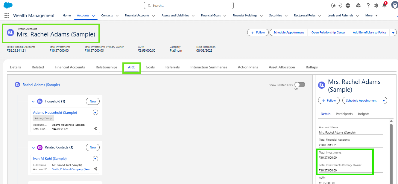This screenshot has height=184, width=398.
Task: Collapse the Related Contacts section chevron
Action: click(x=33, y=148)
